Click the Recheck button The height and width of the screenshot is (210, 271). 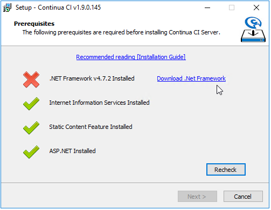click(x=226, y=169)
